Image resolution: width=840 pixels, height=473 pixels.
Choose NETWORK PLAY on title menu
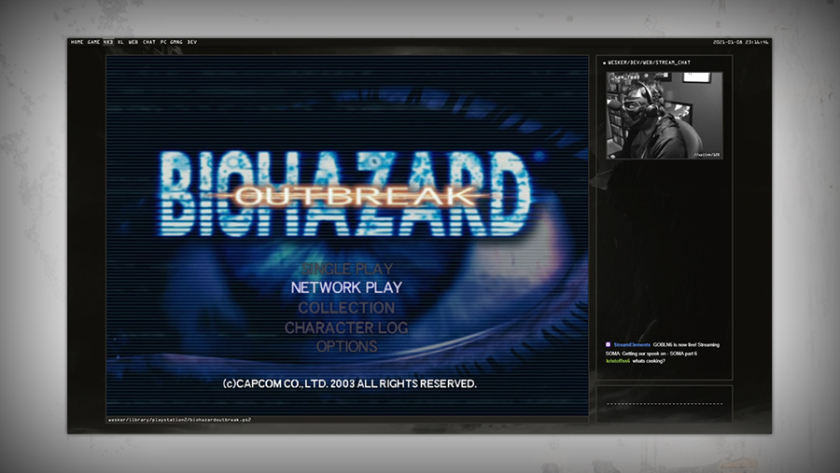346,287
